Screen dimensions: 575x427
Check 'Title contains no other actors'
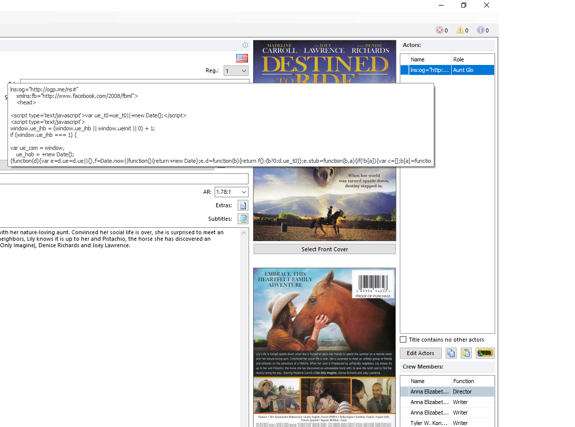403,340
